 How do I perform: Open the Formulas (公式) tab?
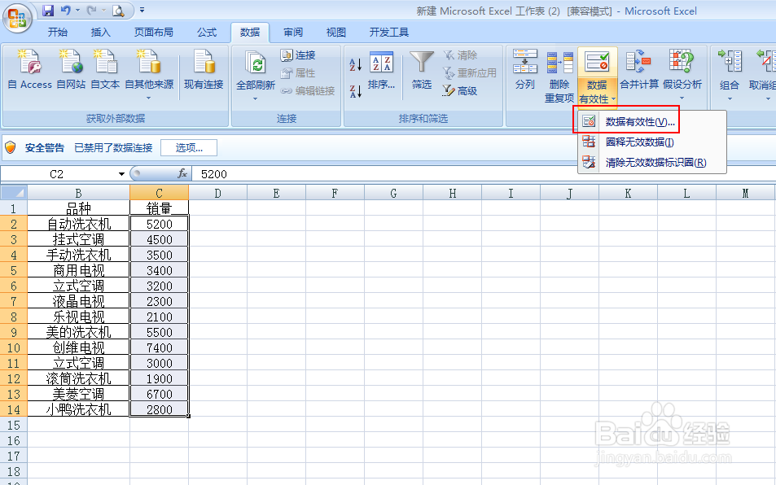click(x=206, y=32)
